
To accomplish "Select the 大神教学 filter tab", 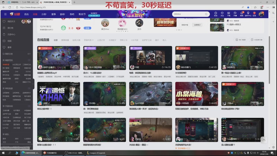I will 112,40.
